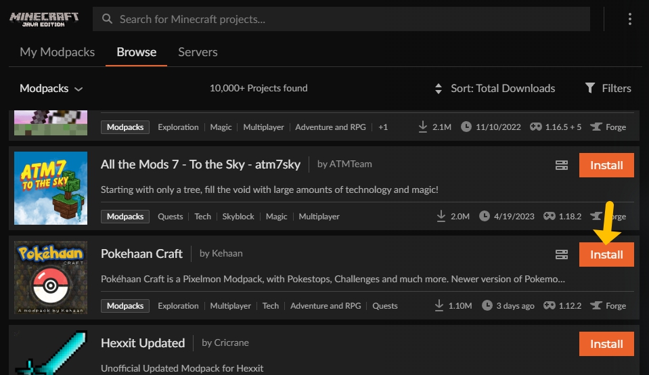Switch to the My Modpacks tab
The width and height of the screenshot is (649, 375).
58,52
